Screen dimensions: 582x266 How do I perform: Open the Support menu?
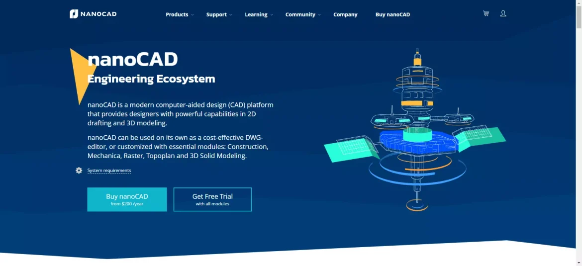coord(216,14)
